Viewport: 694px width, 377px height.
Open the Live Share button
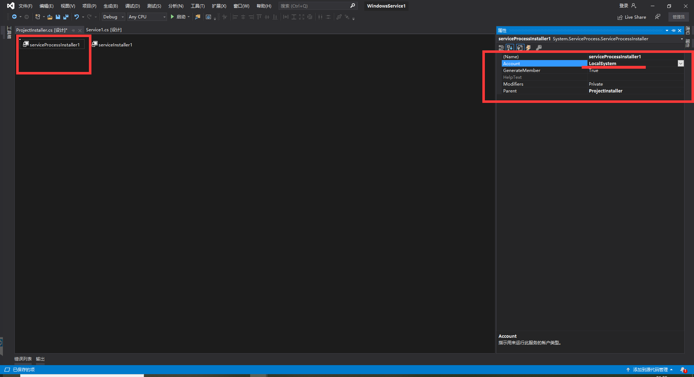pos(632,17)
